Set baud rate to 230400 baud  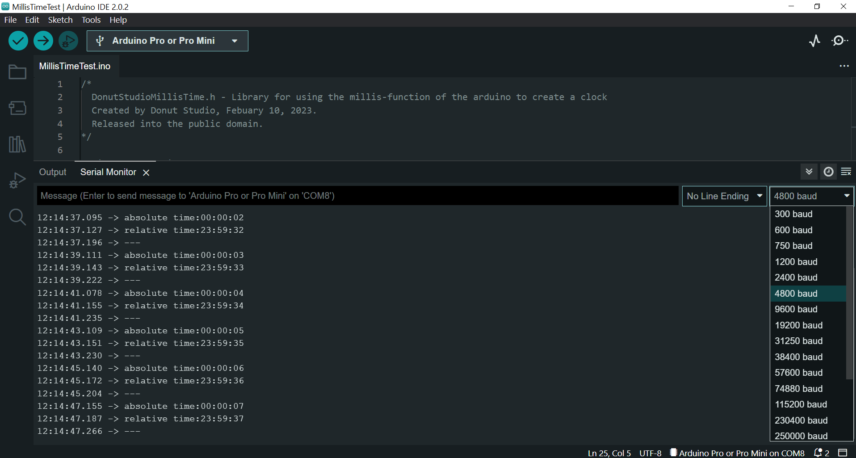tap(808, 420)
